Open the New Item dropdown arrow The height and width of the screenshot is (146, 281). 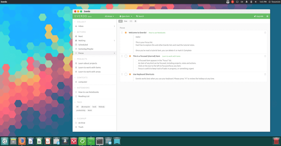click(x=132, y=16)
